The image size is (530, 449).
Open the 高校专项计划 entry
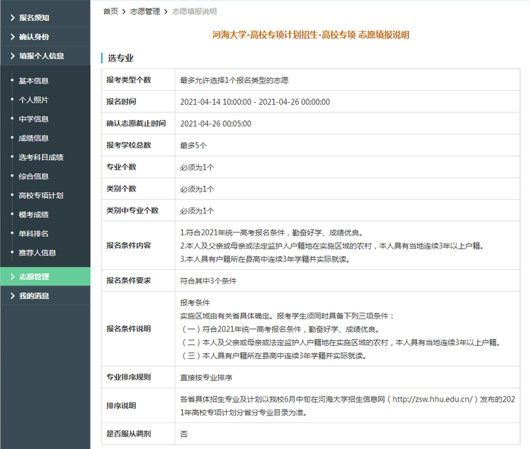pos(41,196)
